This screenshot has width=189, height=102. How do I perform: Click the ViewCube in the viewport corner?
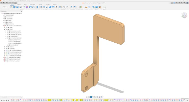[x=184, y=15]
